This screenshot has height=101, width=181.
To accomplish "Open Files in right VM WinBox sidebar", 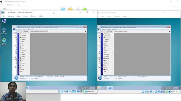I will (106, 60).
